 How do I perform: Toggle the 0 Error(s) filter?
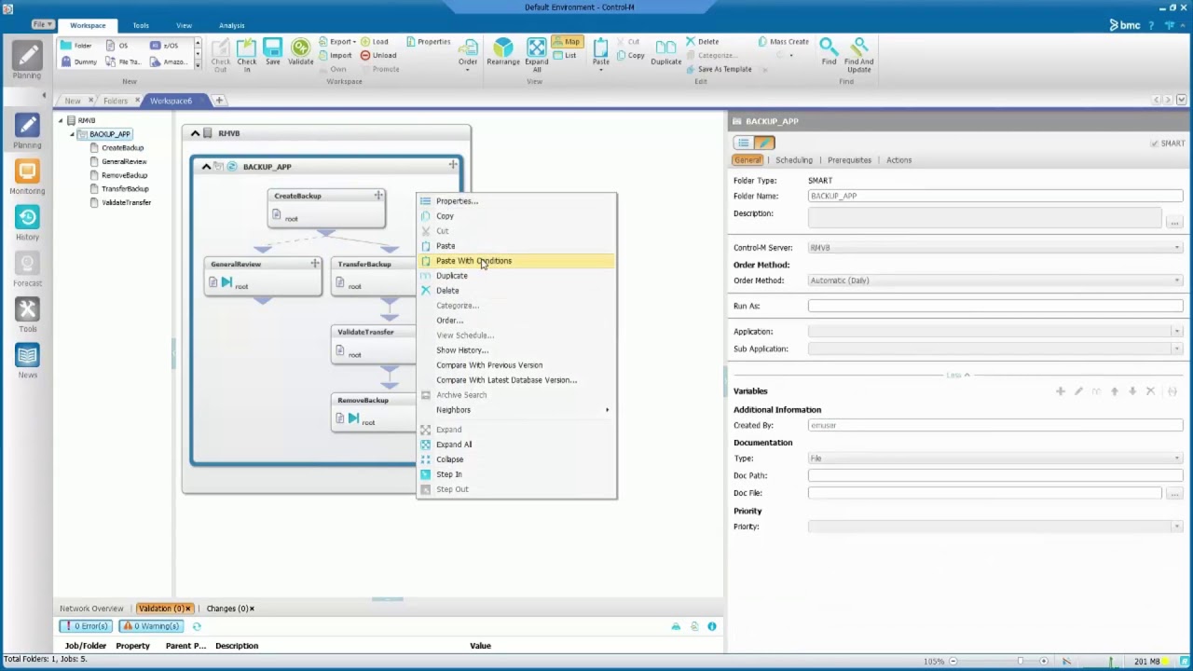point(85,626)
